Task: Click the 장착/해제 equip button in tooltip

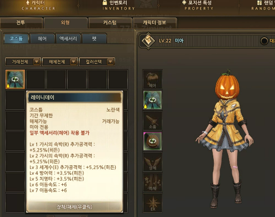Action: tap(74, 206)
